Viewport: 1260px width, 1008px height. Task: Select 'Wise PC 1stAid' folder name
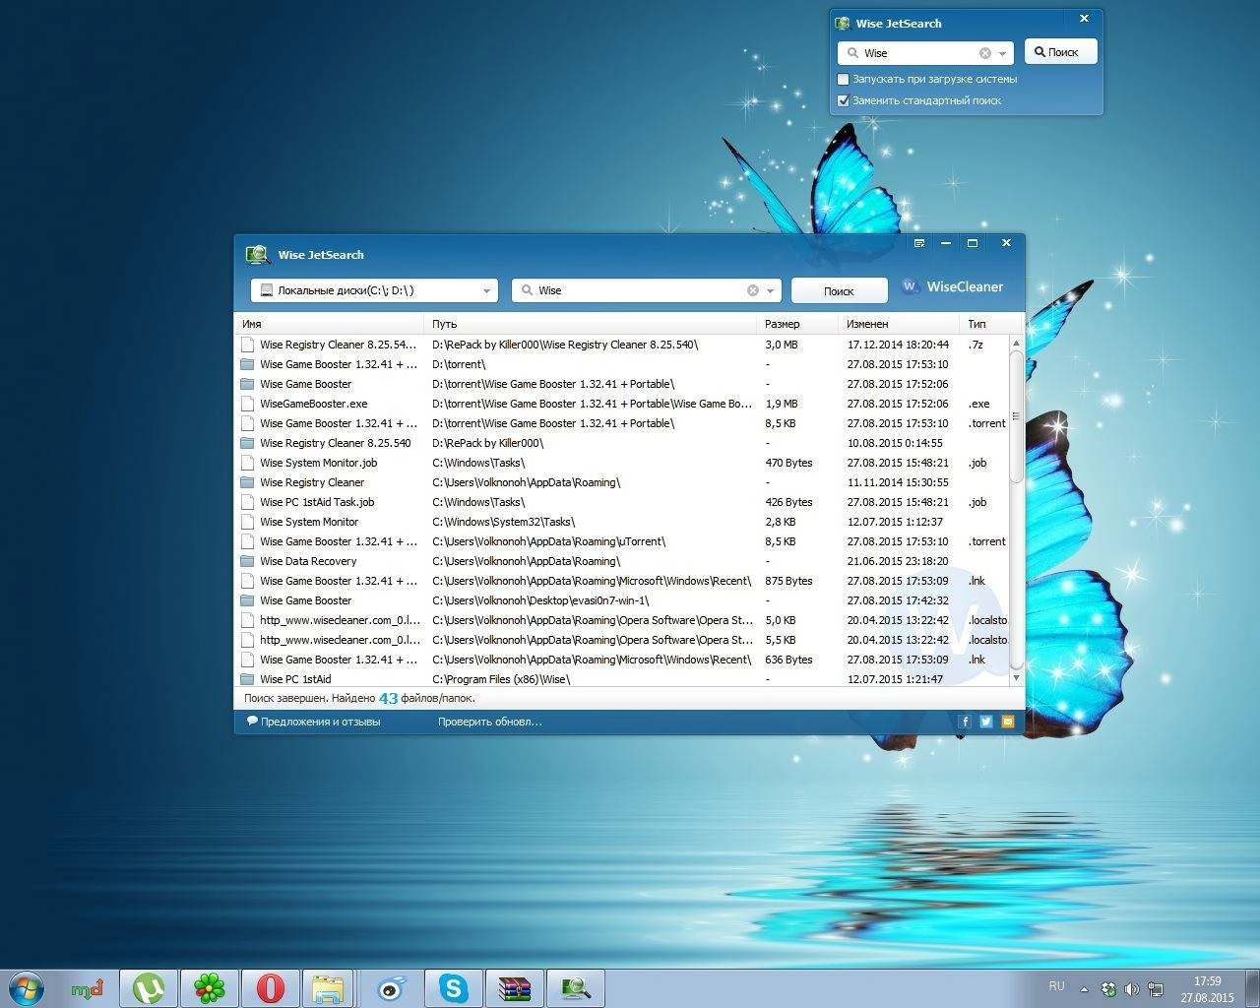(295, 679)
